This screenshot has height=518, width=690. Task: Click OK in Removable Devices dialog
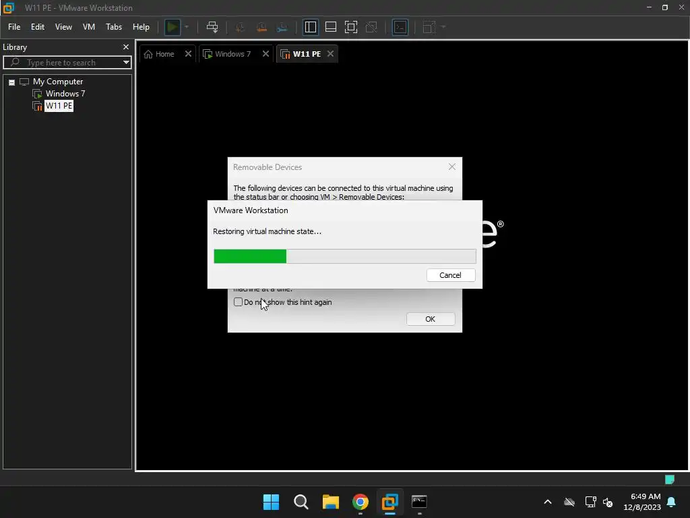[x=431, y=319]
